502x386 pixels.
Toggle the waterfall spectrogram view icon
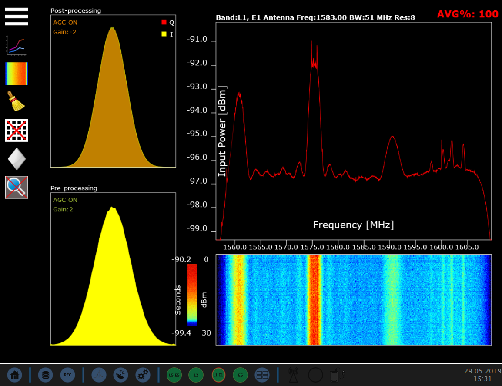[17, 74]
